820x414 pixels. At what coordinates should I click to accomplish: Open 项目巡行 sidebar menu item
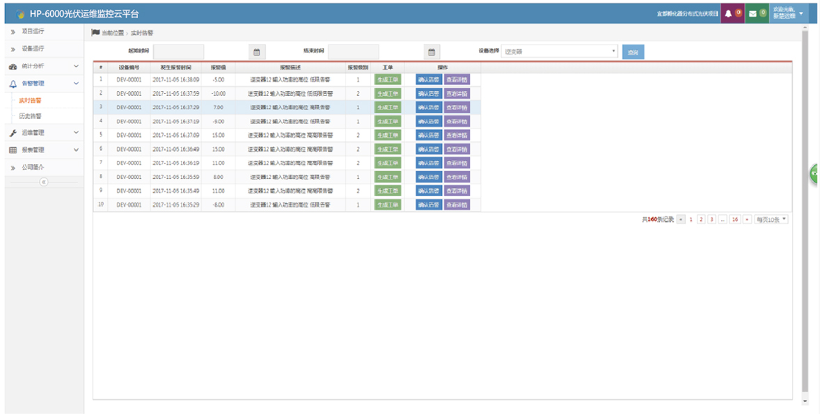click(x=33, y=32)
